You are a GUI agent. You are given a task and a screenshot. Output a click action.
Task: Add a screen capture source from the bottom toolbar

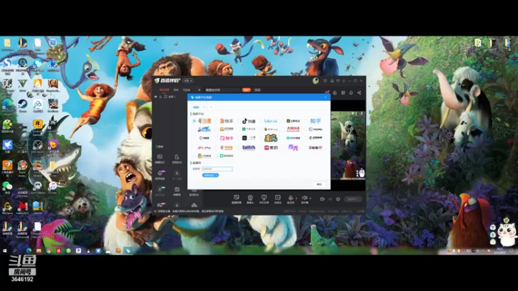click(x=236, y=199)
